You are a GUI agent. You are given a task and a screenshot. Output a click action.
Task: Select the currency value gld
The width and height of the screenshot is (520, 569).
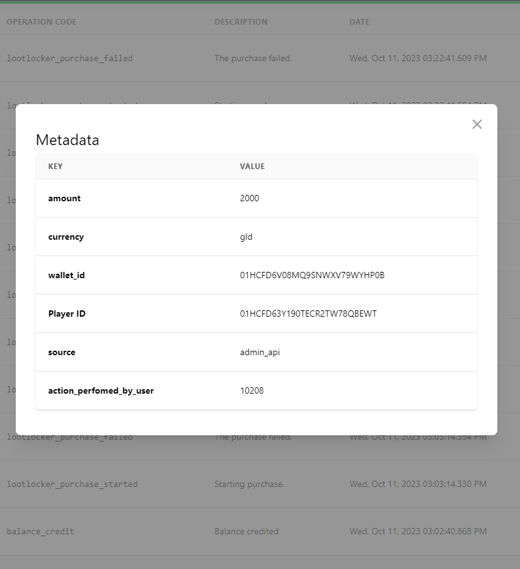click(x=246, y=237)
